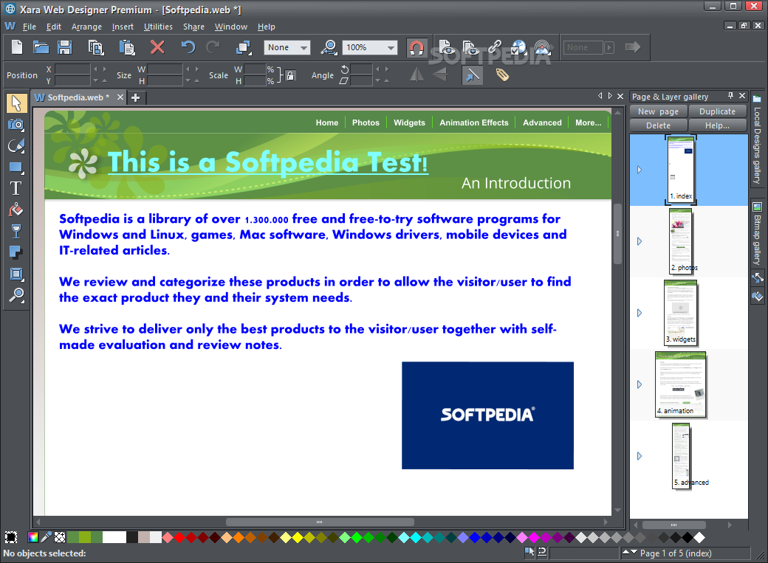768x563 pixels.
Task: Toggle the lock aspect ratio padlock
Action: pos(290,75)
